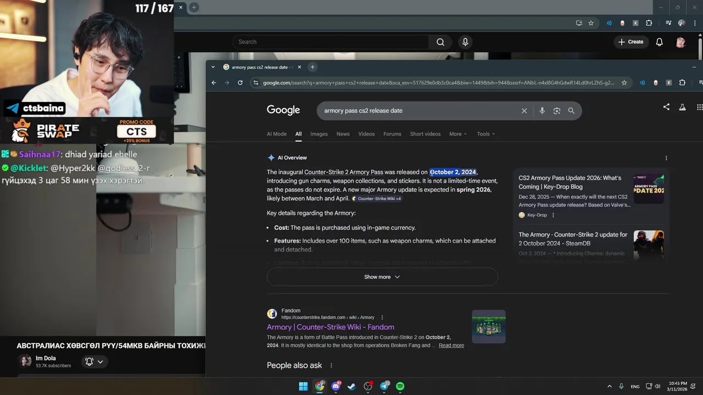The height and width of the screenshot is (395, 703).
Task: Submit Google search with magnifier icon
Action: click(571, 111)
